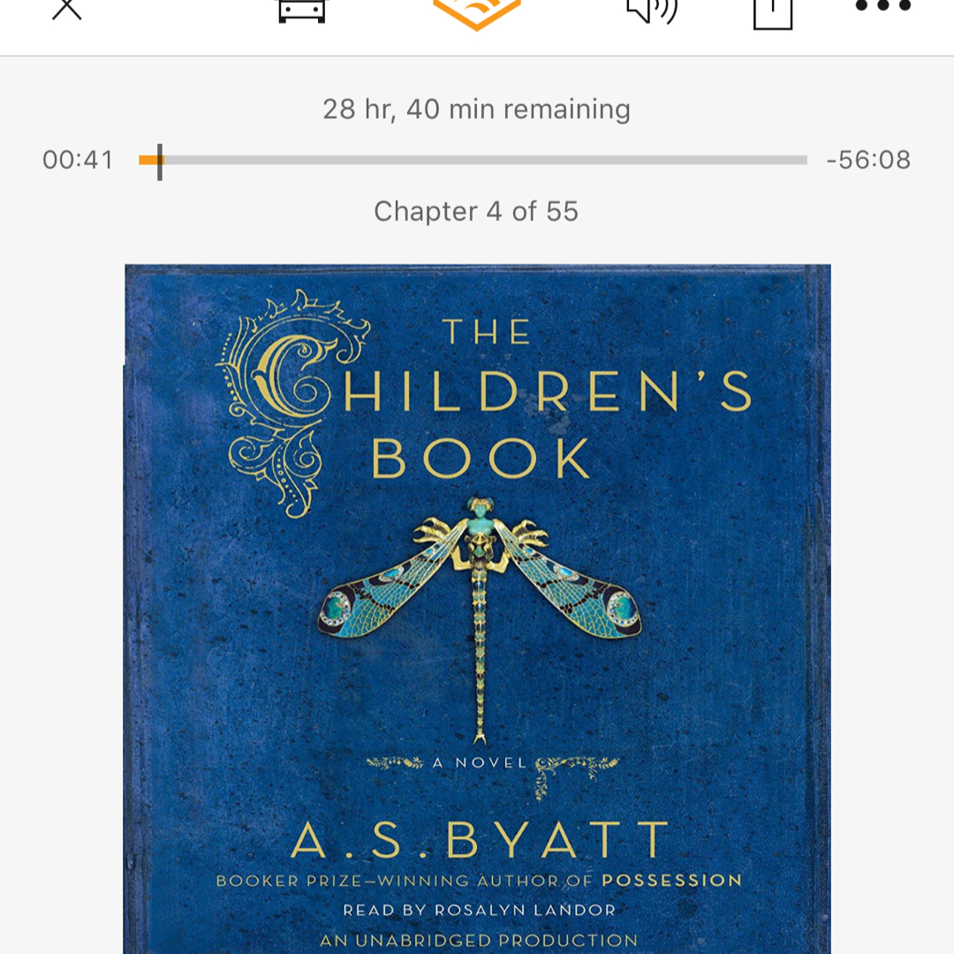Viewport: 954px width, 954px height.
Task: Open car mode via car icon
Action: tap(302, 10)
